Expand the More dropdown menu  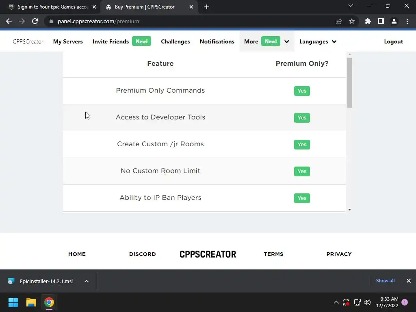(x=266, y=42)
